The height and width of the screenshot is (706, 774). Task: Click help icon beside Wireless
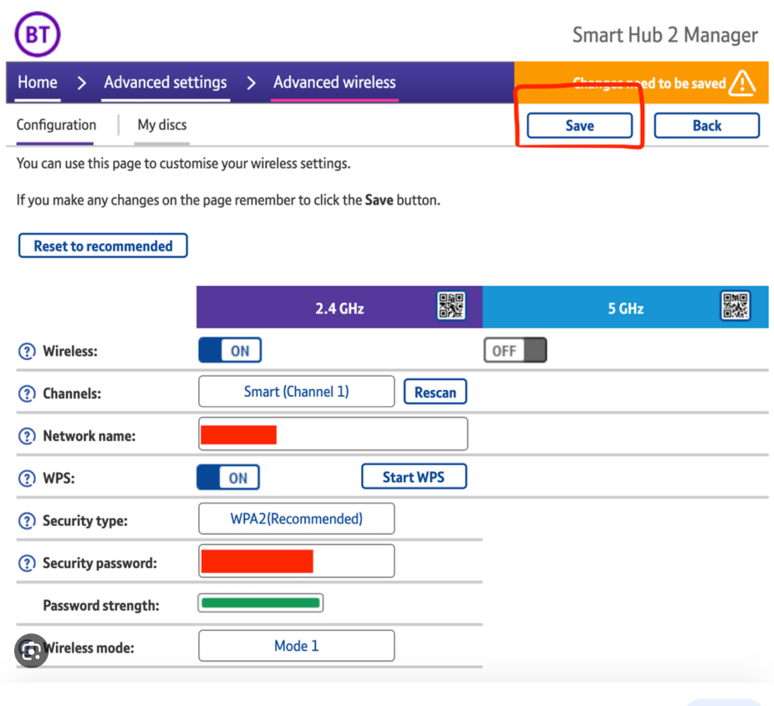click(27, 352)
